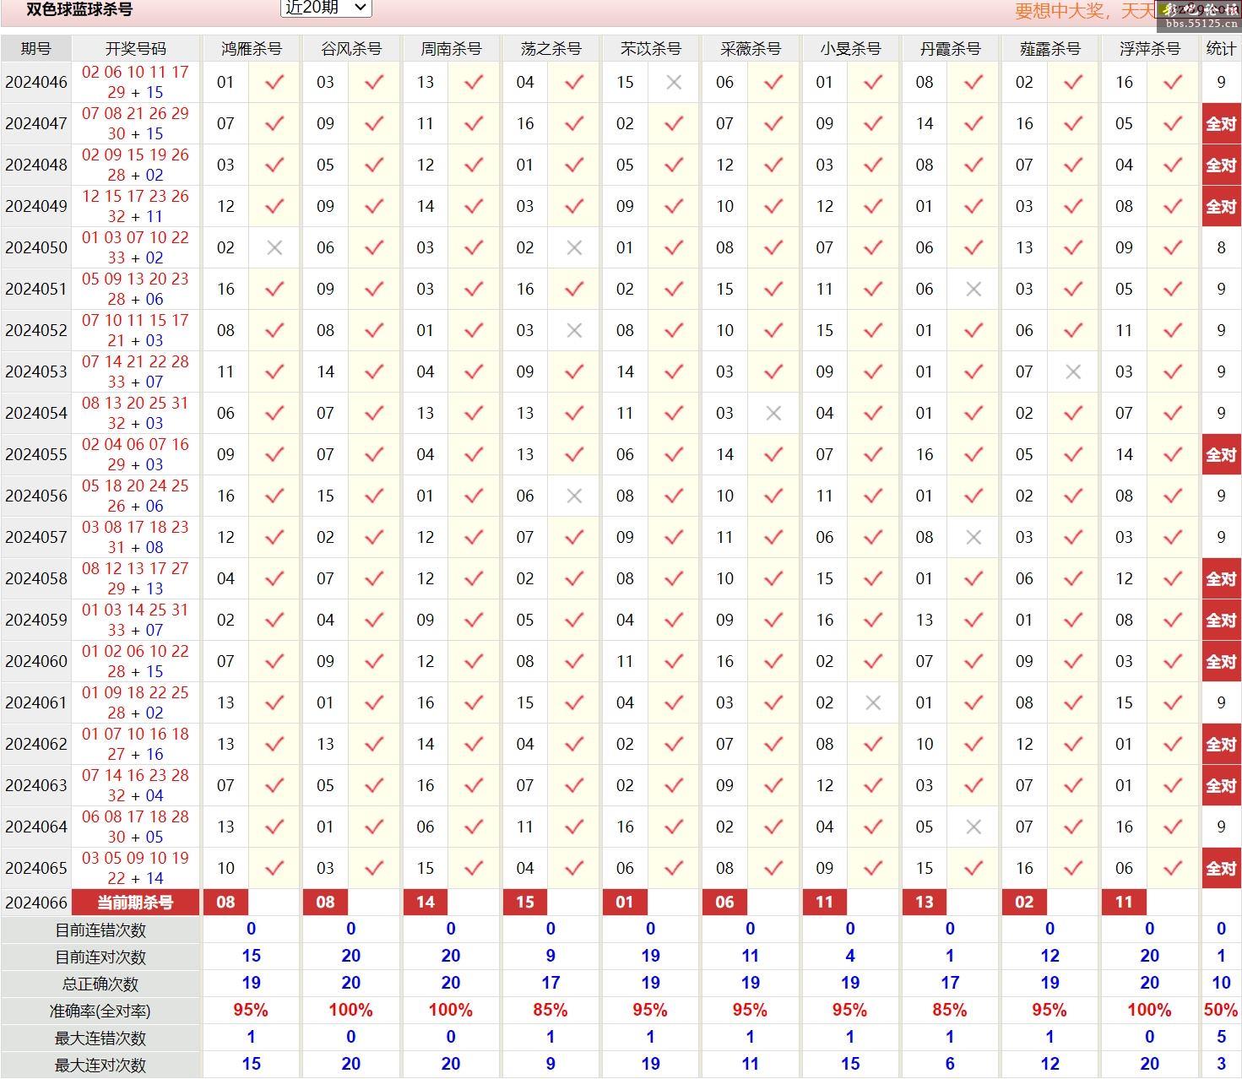Image resolution: width=1242 pixels, height=1079 pixels.
Task: Click the red checkmark in 谷风杀号 for 2024047
Action: (374, 124)
